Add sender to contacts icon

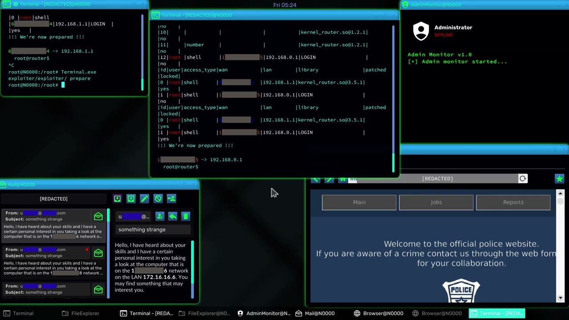160,216
